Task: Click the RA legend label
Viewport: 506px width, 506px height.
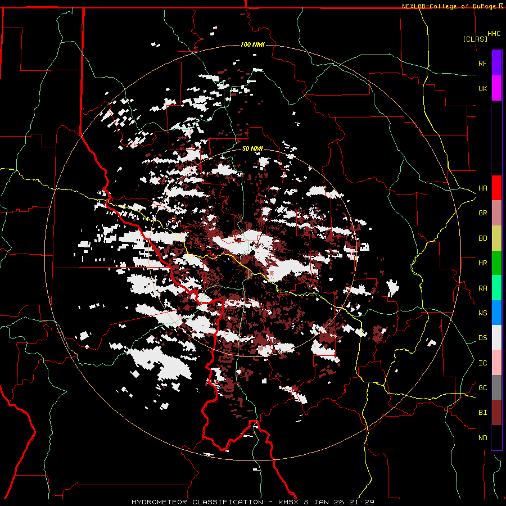Action: point(482,288)
